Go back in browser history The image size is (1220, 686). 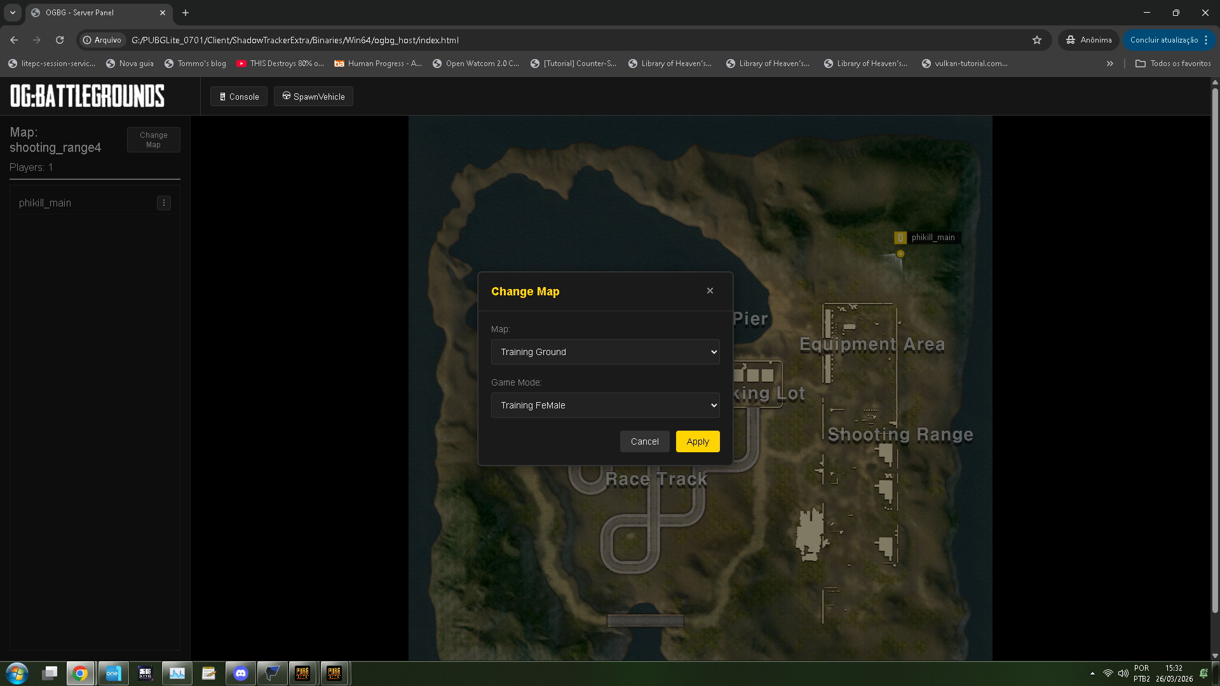pos(14,40)
